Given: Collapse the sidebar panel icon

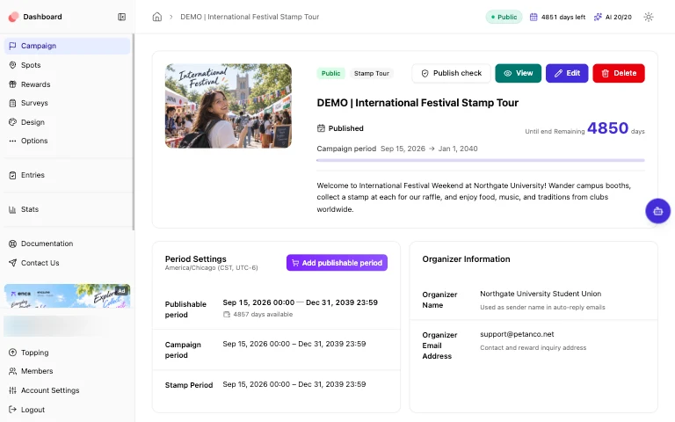Looking at the screenshot, I should (122, 17).
